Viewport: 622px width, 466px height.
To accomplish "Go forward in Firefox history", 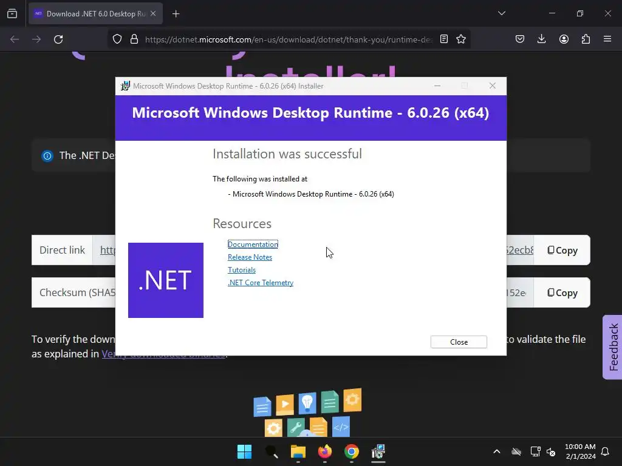I will point(36,39).
